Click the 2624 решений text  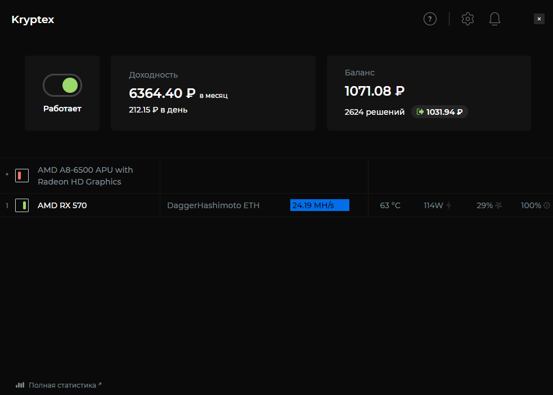click(375, 112)
